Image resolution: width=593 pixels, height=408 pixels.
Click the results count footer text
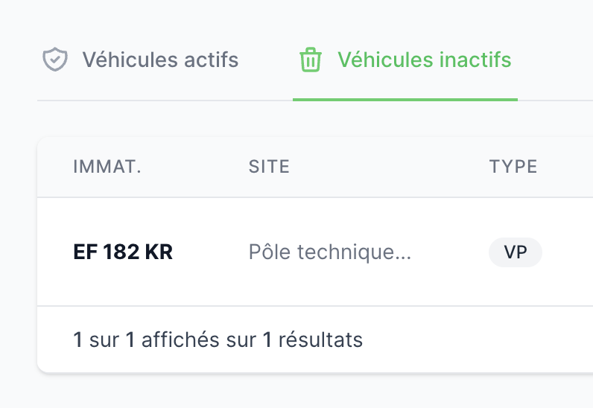[x=218, y=340]
